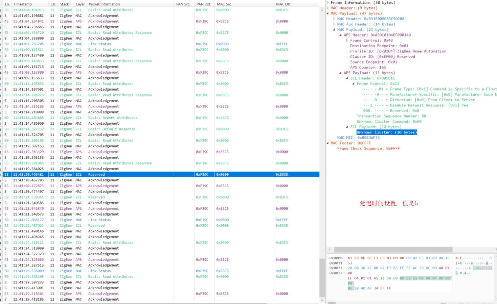Viewport: 497px width, 304px height.
Task: Collapse the MAC Footer node
Action: [x=327, y=143]
